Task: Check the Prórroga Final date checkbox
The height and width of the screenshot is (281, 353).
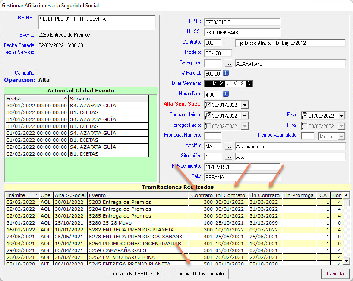Action: 305,126
